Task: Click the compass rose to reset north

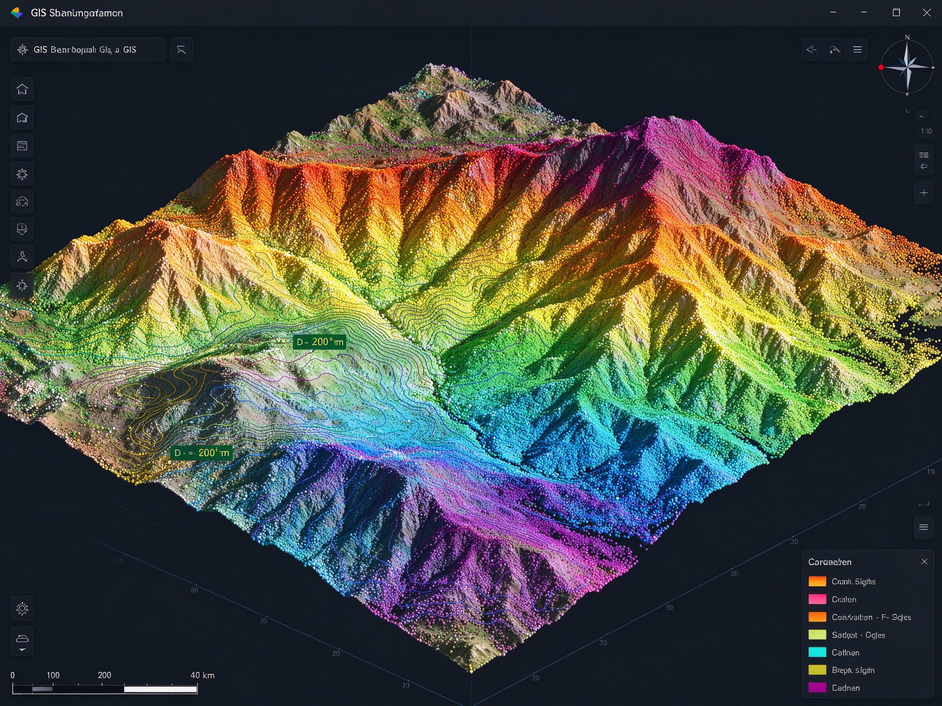Action: click(x=907, y=67)
